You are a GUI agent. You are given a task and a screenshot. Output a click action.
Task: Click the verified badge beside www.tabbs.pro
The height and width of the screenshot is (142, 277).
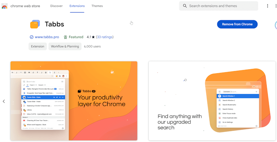[x=32, y=37]
